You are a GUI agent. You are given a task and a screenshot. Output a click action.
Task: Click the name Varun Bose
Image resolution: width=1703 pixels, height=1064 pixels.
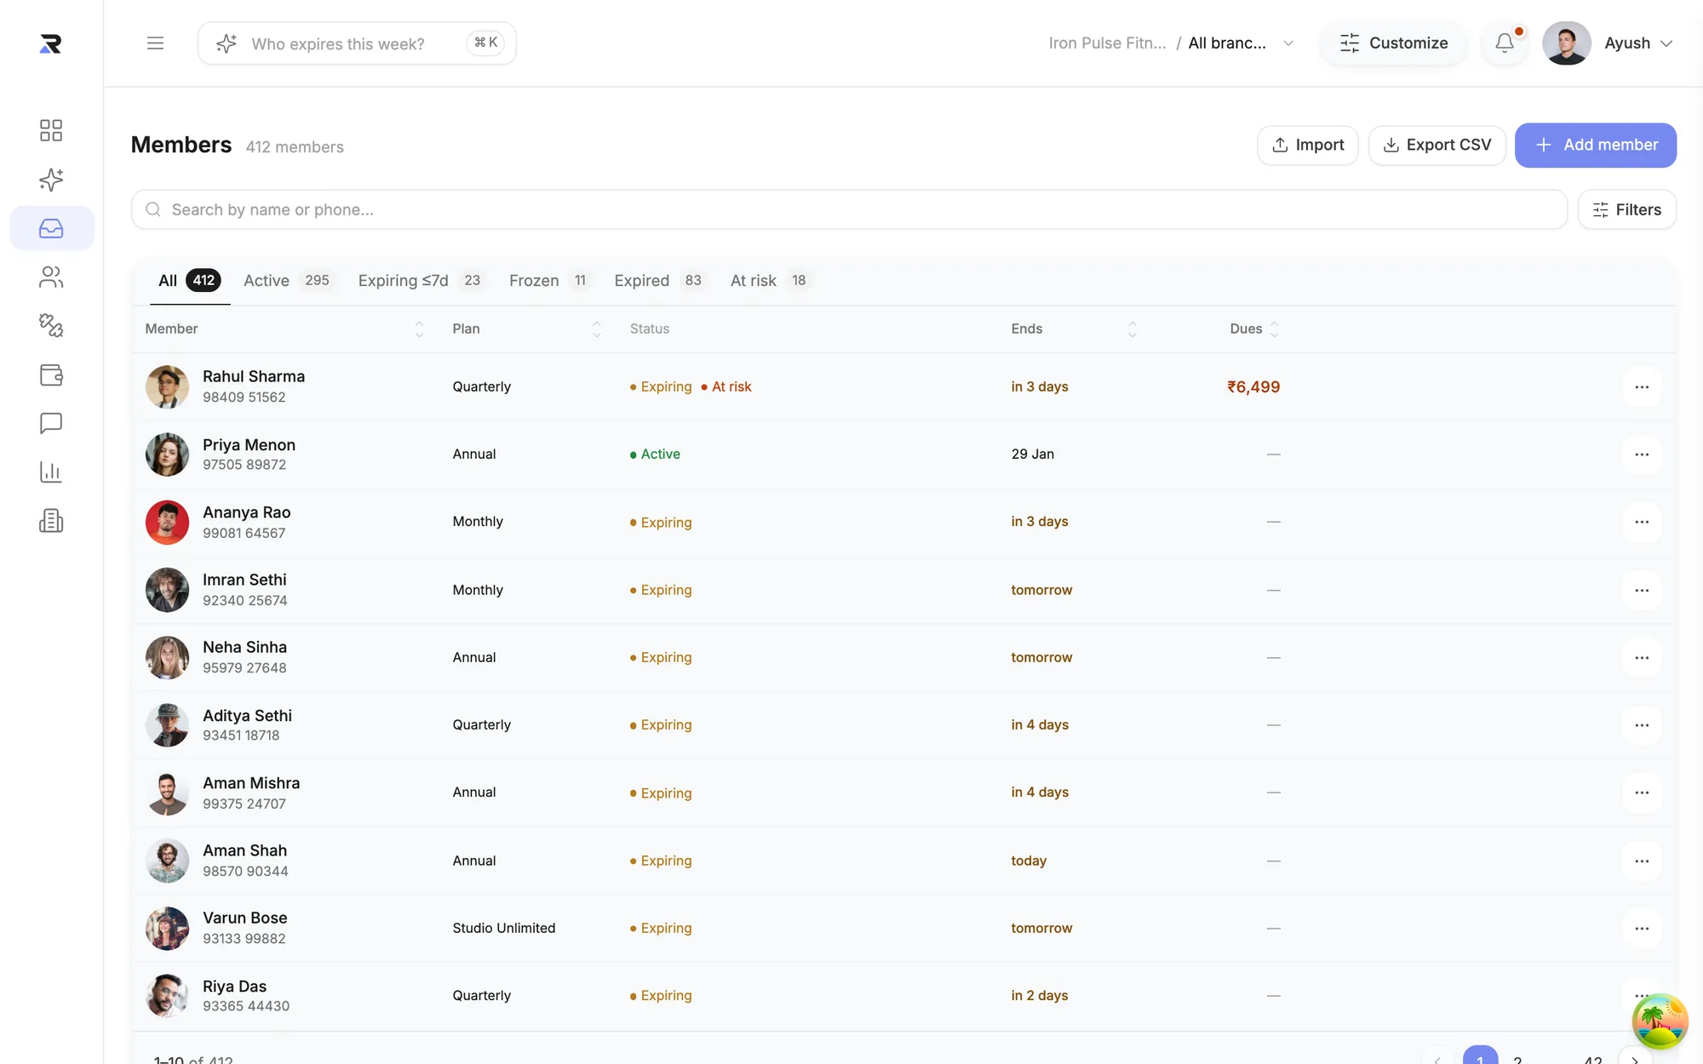click(245, 918)
